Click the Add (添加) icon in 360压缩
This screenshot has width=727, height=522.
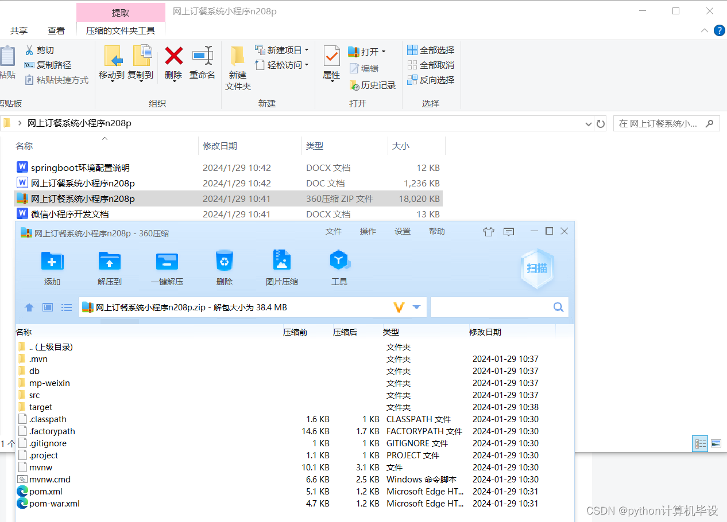pyautogui.click(x=52, y=262)
